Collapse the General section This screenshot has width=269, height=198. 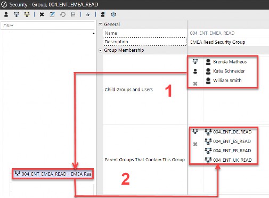tap(101, 25)
